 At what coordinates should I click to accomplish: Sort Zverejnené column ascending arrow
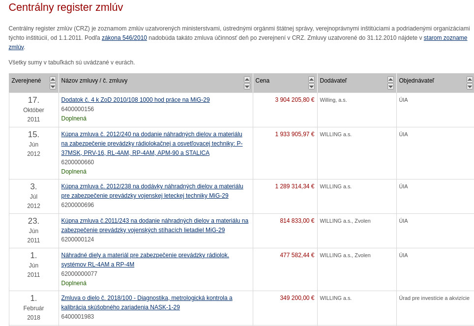click(x=53, y=79)
